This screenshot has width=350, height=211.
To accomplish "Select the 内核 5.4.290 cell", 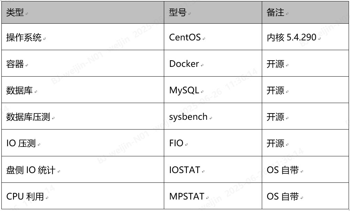I will pyautogui.click(x=291, y=37).
